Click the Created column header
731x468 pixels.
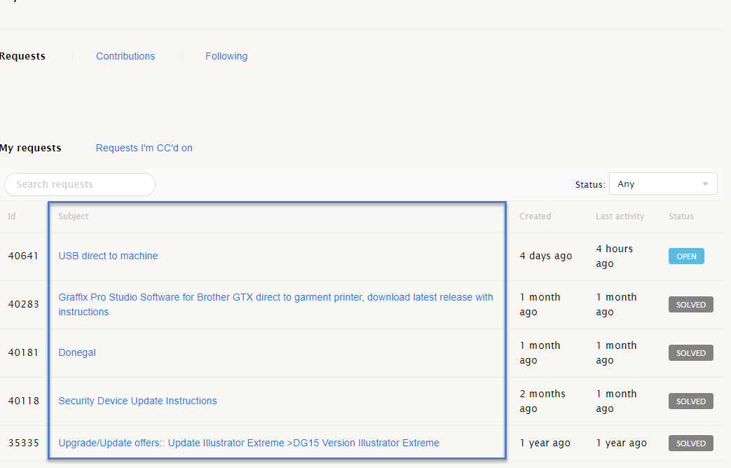pyautogui.click(x=535, y=216)
